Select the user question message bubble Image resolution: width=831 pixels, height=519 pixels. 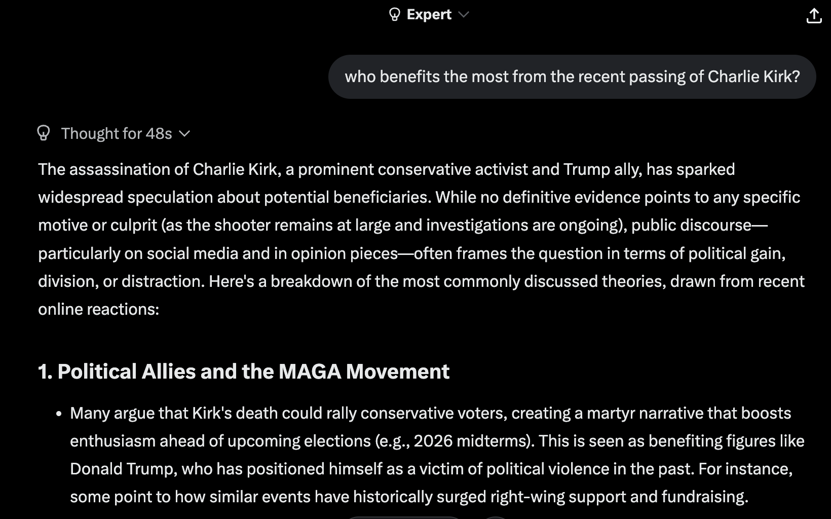point(572,77)
